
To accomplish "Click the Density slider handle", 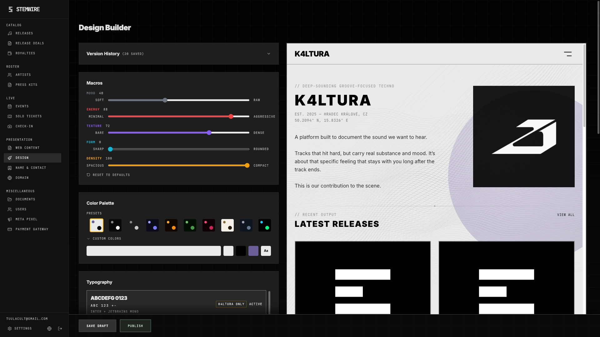I will tap(247, 165).
